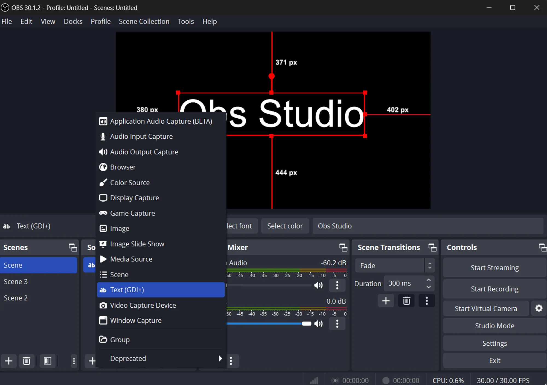Screen dimensions: 547x385
Task: Increase transition duration with up arrow
Action: [429, 280]
